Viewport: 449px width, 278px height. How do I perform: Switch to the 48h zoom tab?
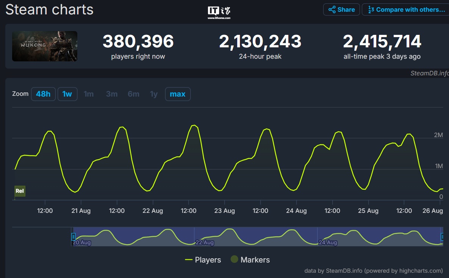pos(43,94)
